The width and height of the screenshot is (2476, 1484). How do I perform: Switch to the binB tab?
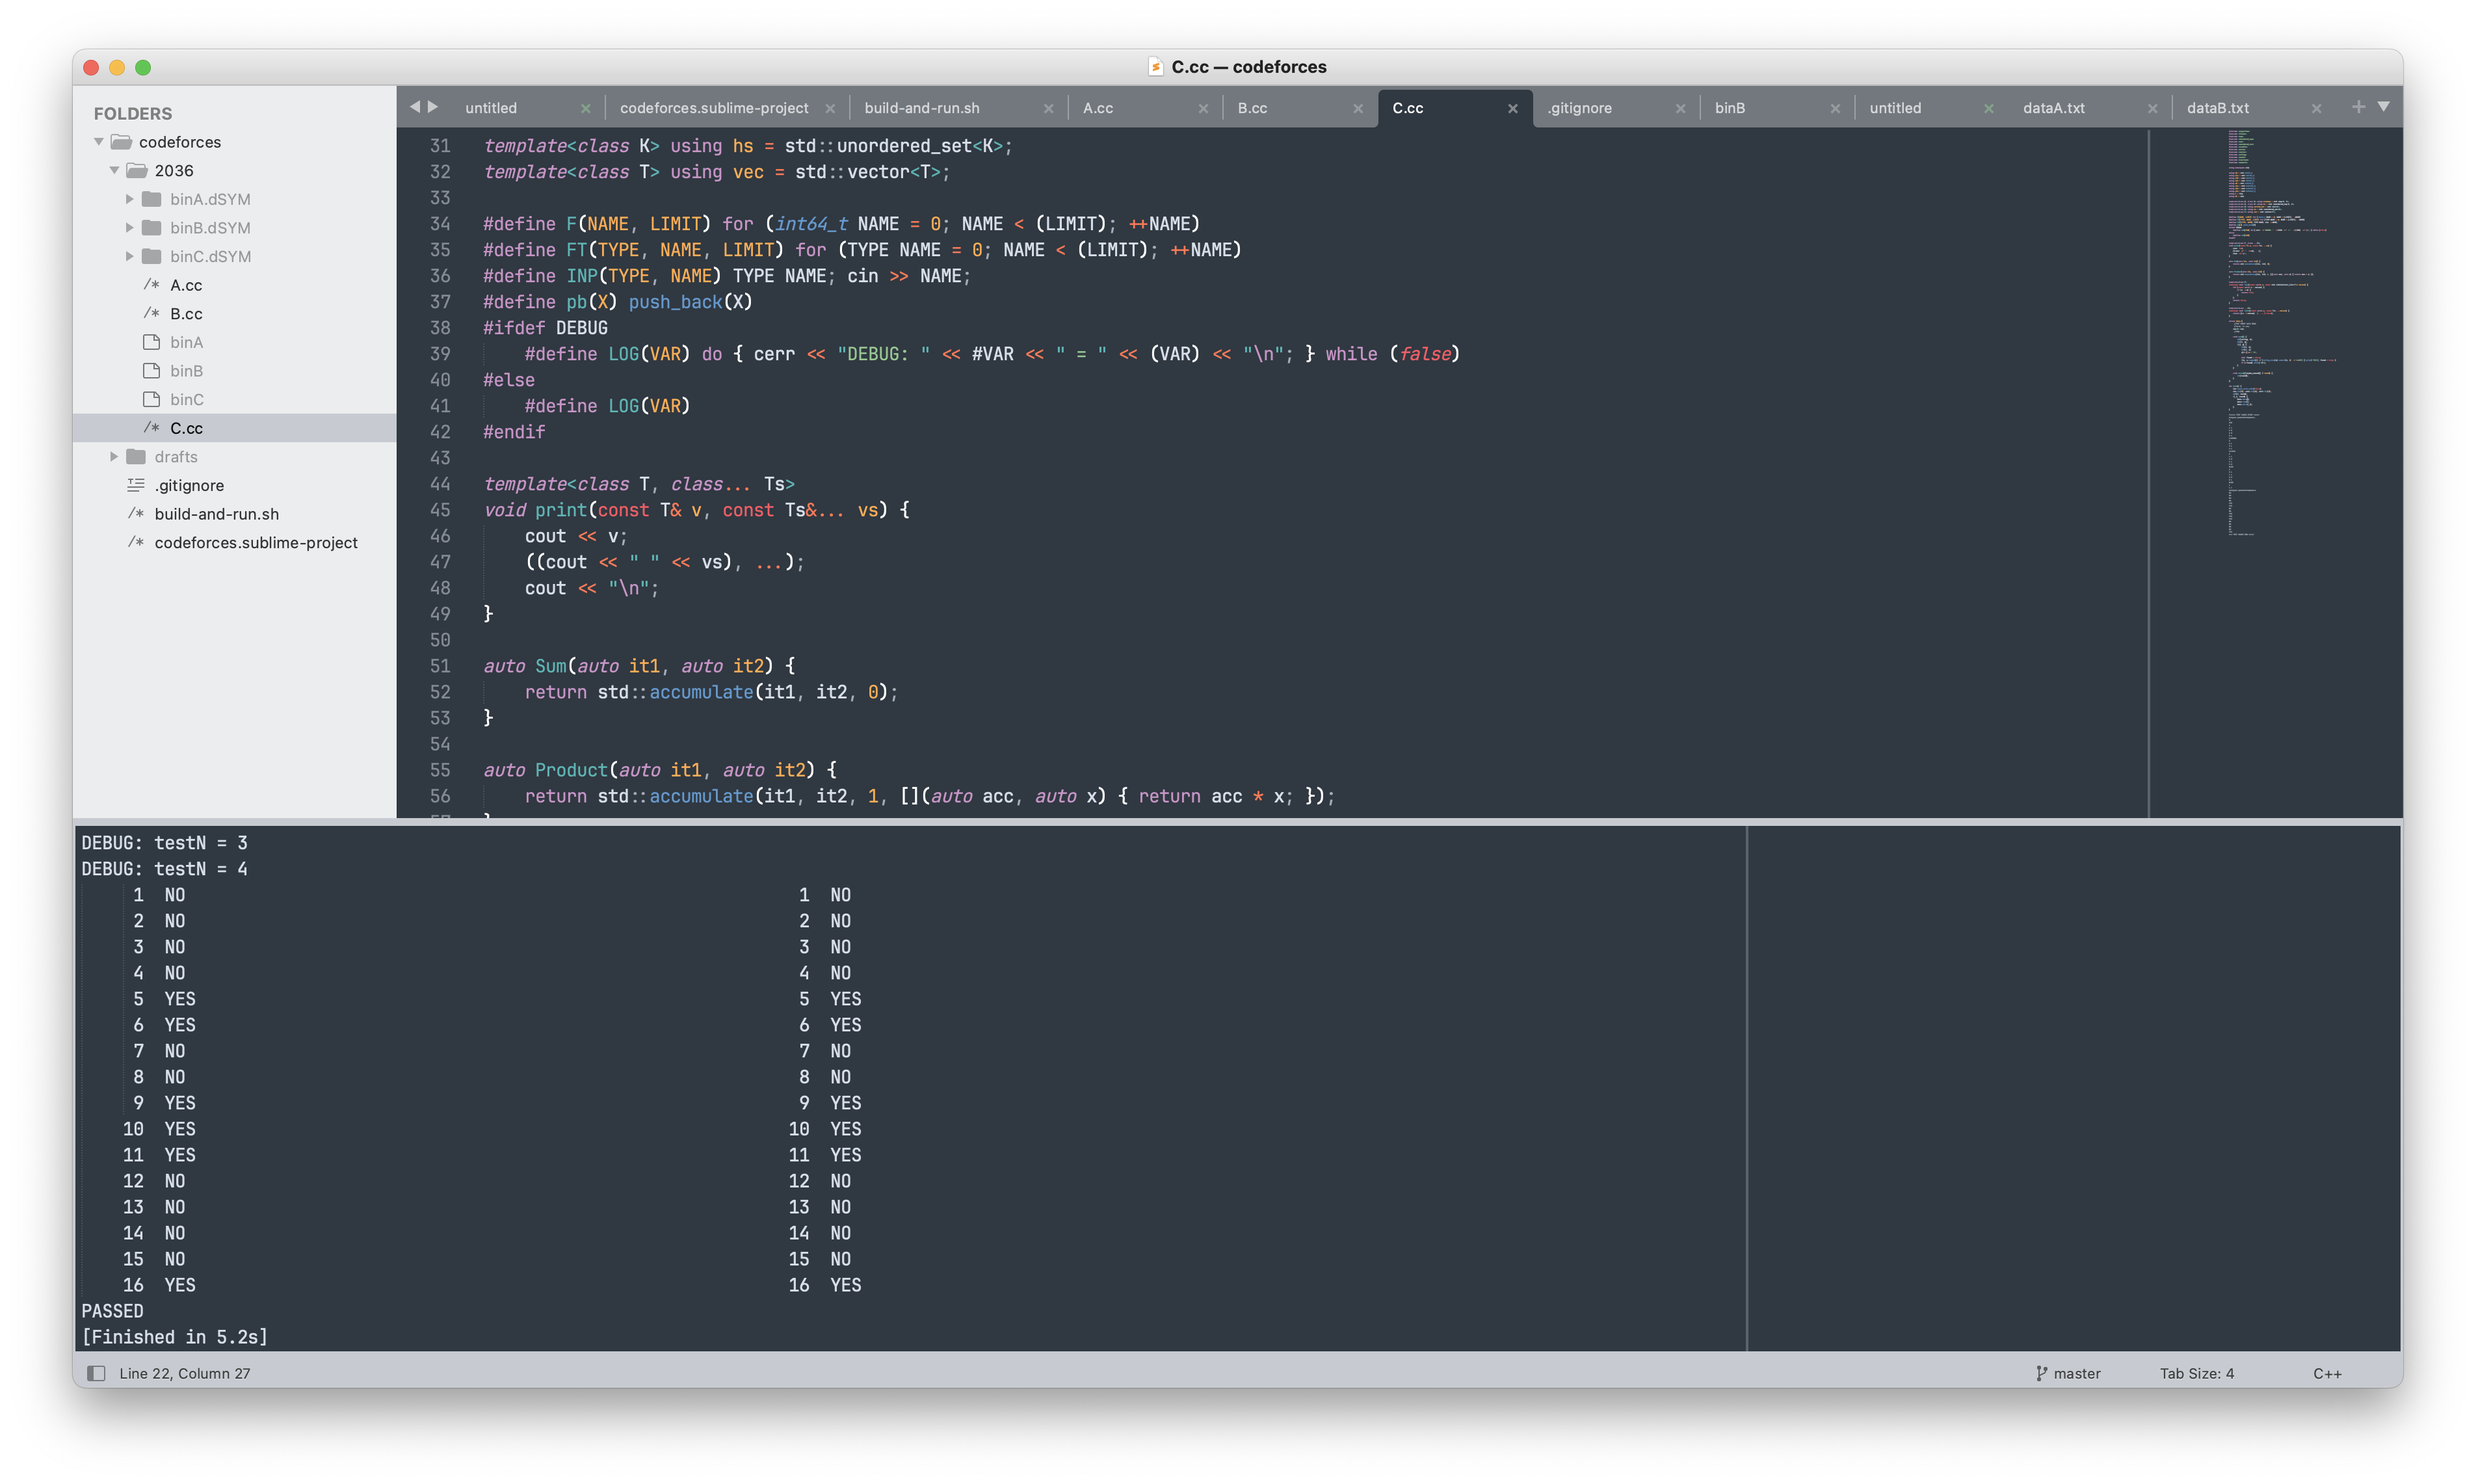click(1730, 108)
